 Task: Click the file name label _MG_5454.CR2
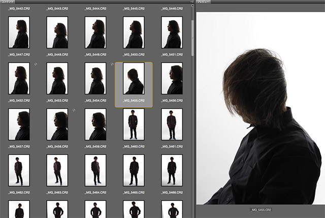tap(95, 101)
